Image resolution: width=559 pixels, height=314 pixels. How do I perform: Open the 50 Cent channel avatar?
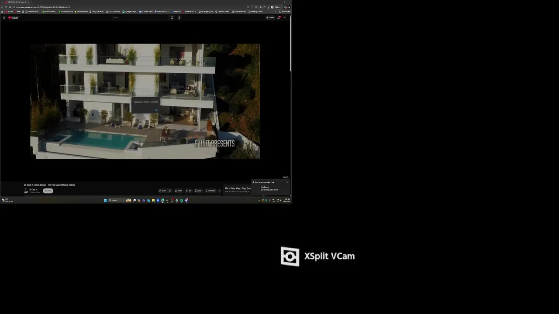pyautogui.click(x=26, y=191)
